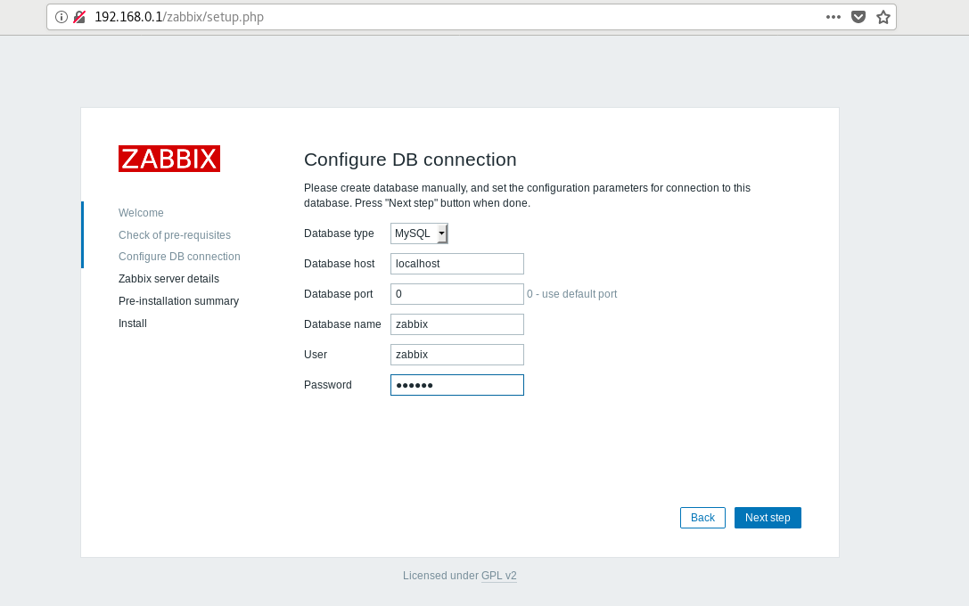Go to the Next step
Image resolution: width=969 pixels, height=606 pixels.
tap(768, 518)
